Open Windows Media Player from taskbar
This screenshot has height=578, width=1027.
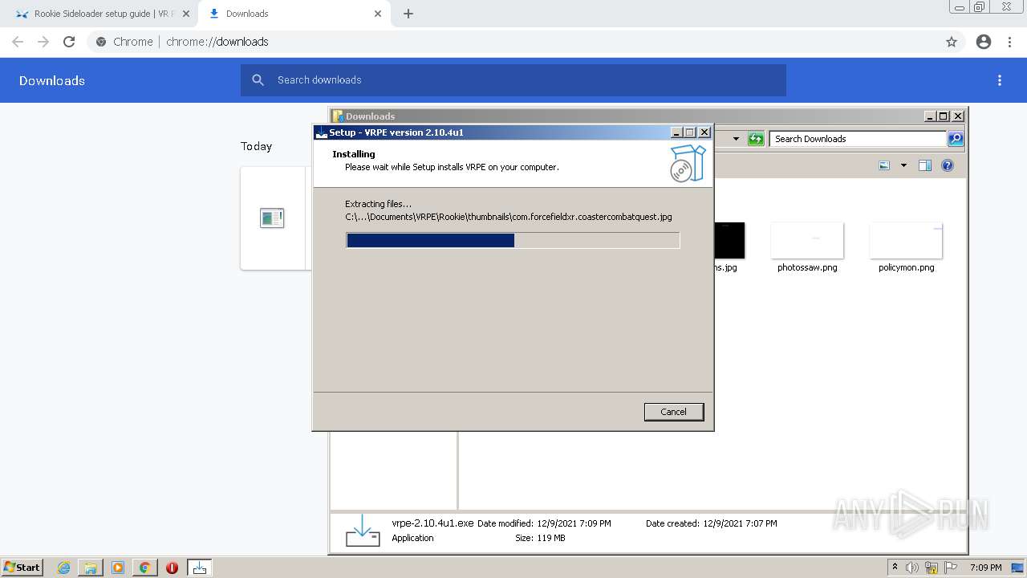[x=118, y=568]
